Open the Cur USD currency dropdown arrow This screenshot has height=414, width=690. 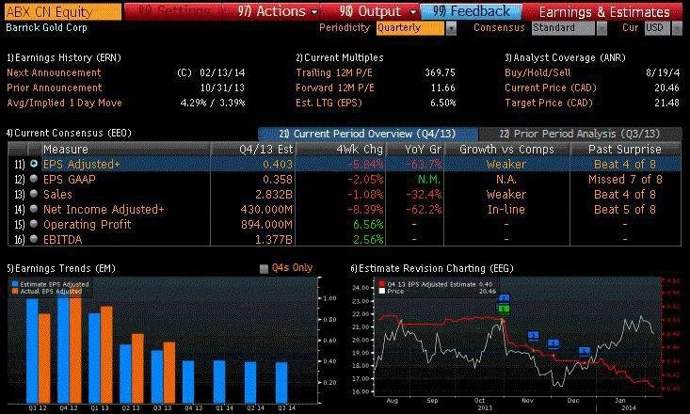tap(677, 28)
